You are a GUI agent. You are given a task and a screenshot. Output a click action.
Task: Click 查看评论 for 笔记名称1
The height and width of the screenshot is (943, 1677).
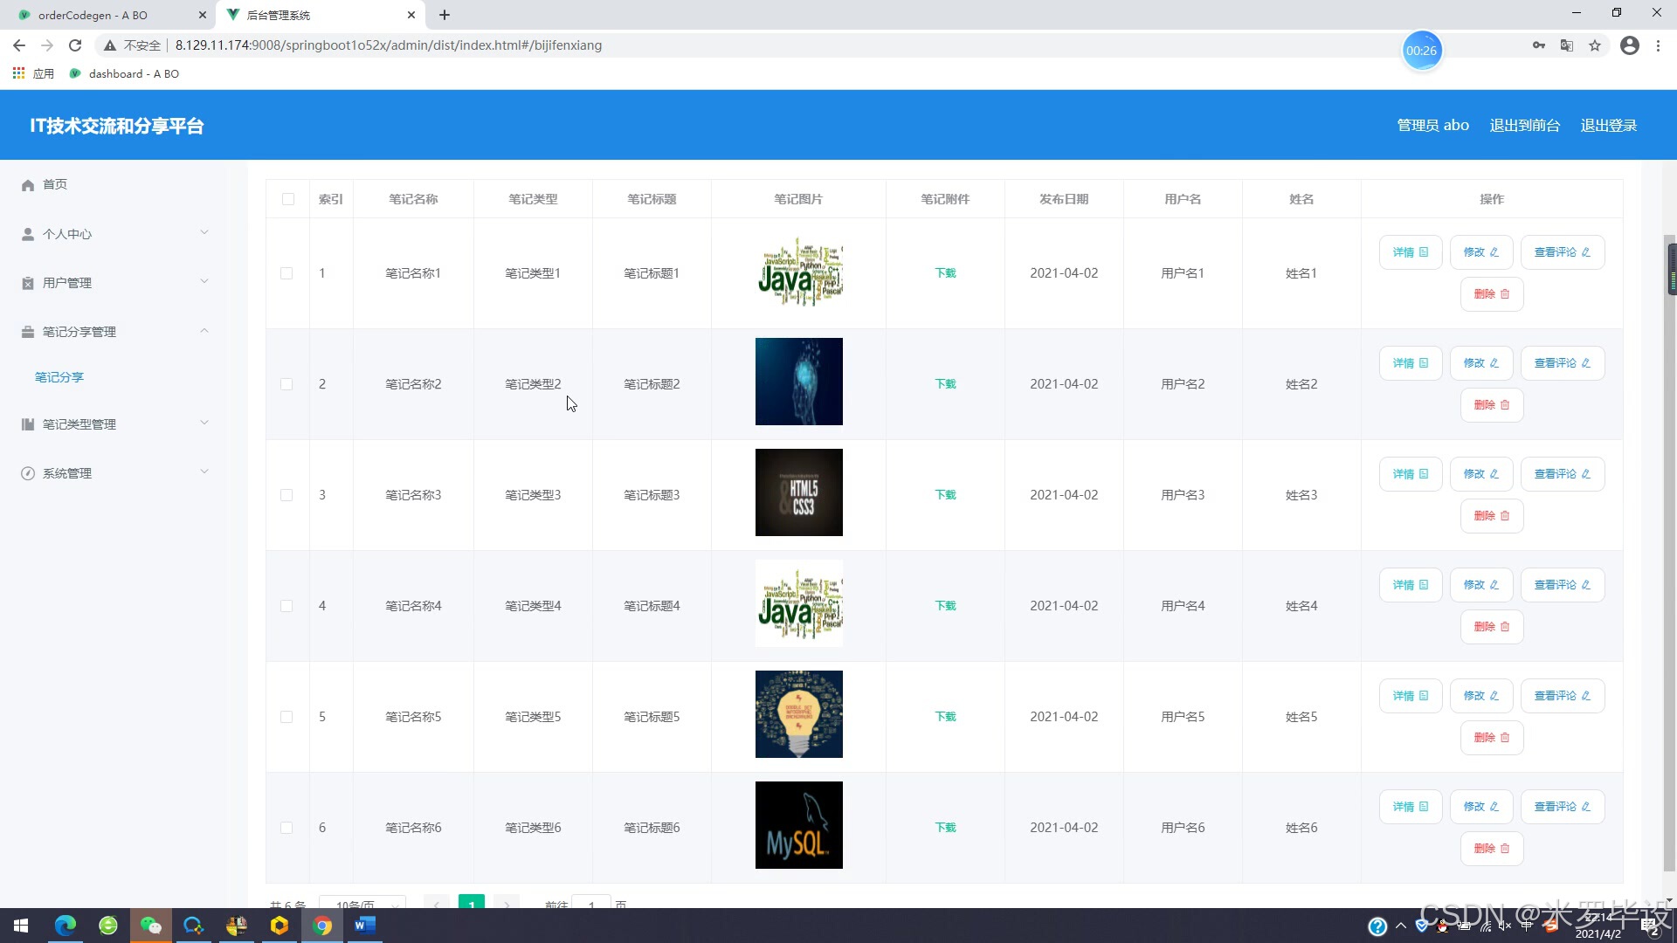[1563, 252]
